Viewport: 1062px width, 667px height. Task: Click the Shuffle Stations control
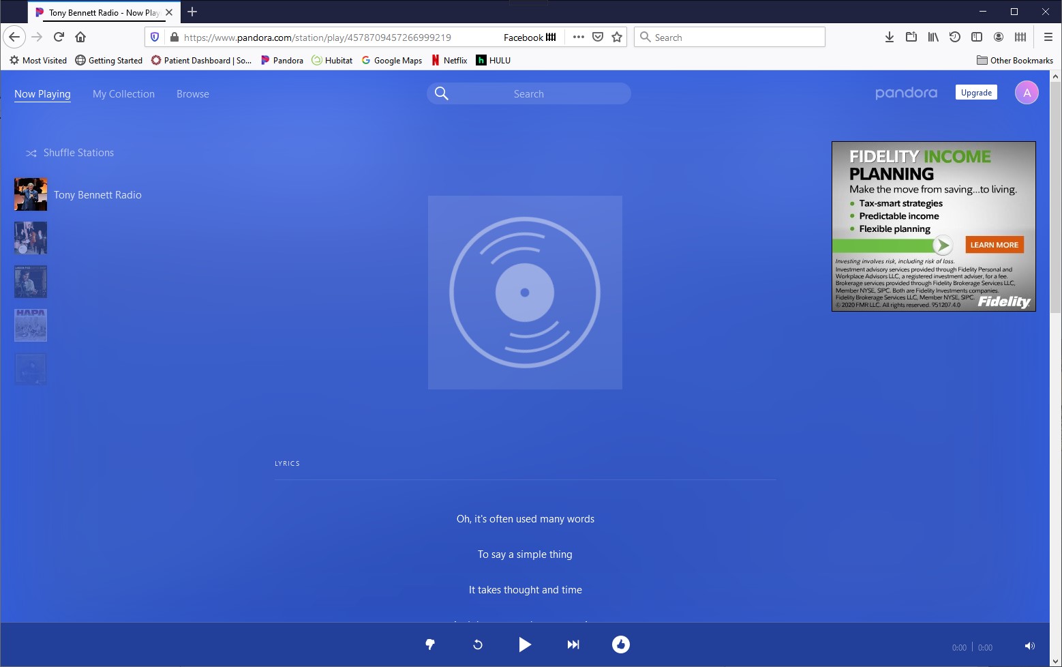(69, 152)
